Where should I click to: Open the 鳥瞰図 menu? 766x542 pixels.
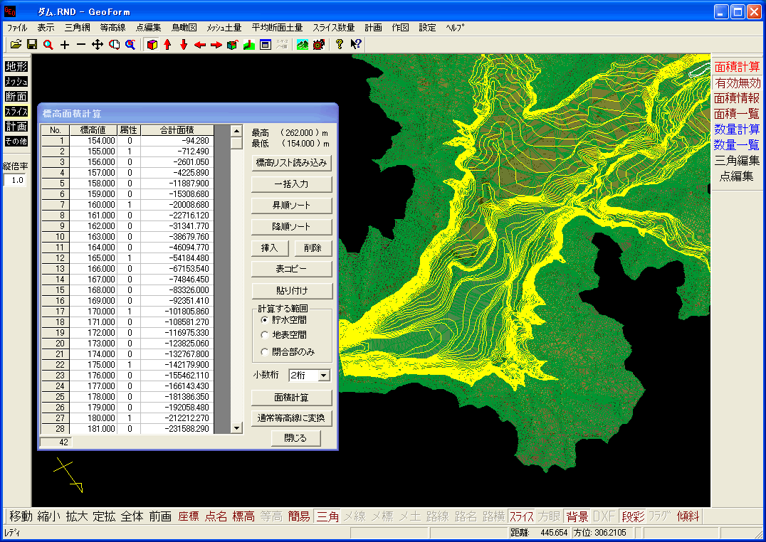pos(184,28)
